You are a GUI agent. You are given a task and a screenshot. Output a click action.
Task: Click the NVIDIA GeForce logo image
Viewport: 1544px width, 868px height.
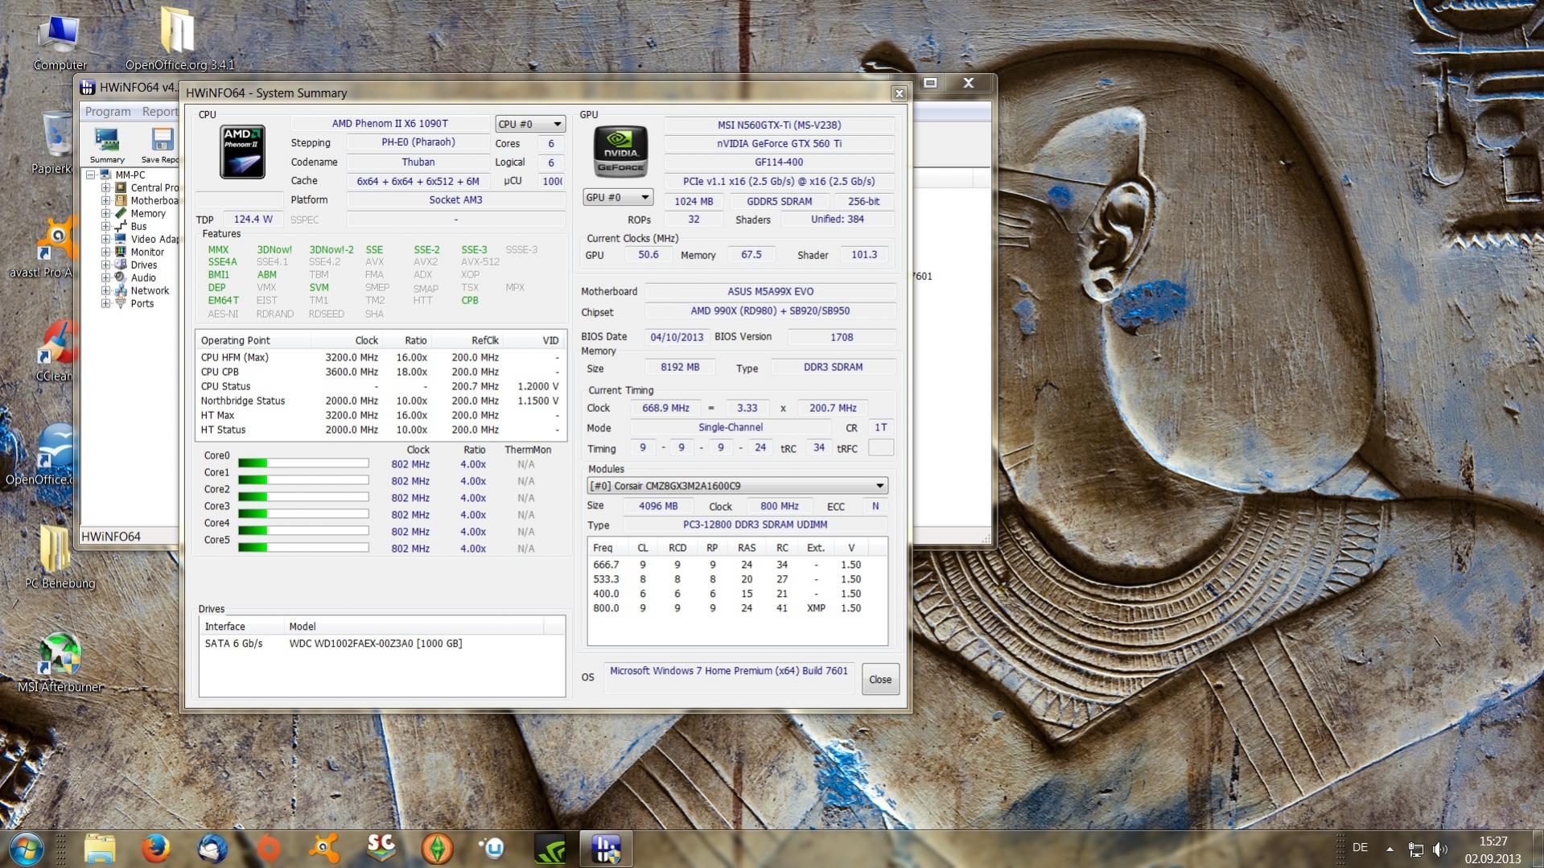[620, 151]
